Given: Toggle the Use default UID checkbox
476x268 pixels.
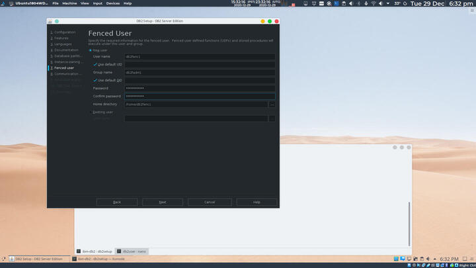Looking at the screenshot, I should 95,64.
